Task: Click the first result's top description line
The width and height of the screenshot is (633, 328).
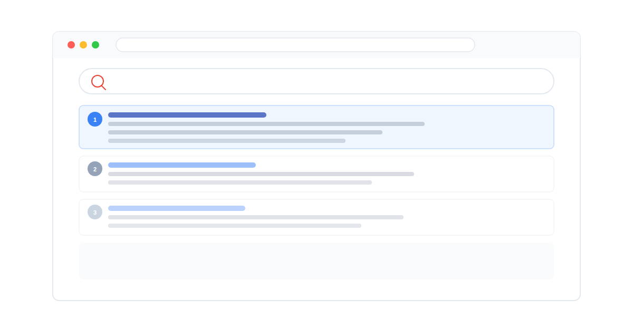Action: [266, 124]
